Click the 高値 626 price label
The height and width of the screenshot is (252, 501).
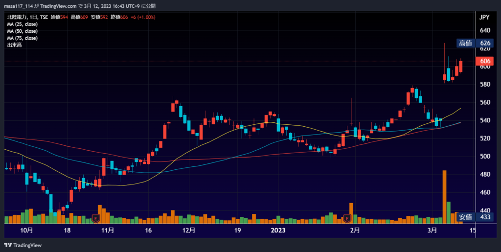(475, 43)
